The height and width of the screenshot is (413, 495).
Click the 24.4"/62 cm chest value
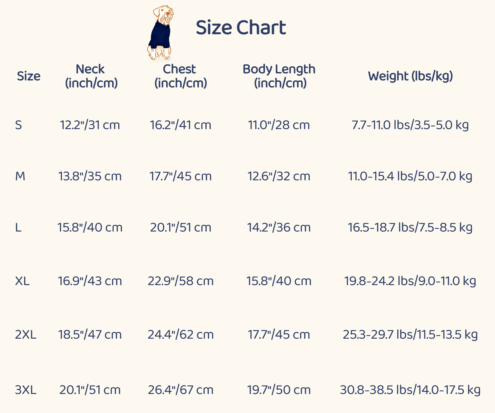[180, 335]
